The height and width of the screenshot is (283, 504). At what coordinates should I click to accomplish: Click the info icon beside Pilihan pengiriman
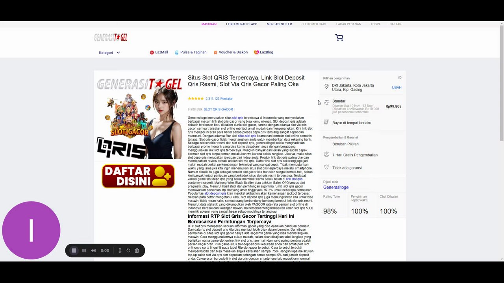coord(400,77)
